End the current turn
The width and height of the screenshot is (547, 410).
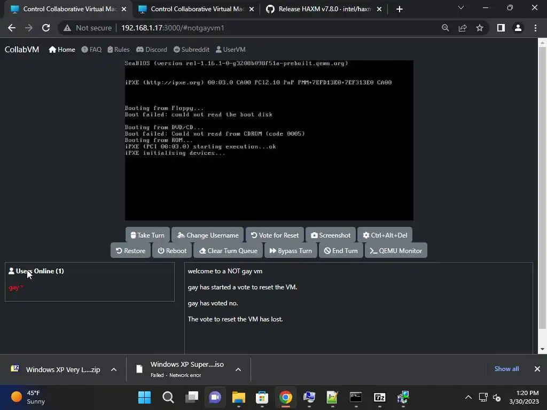click(x=341, y=250)
